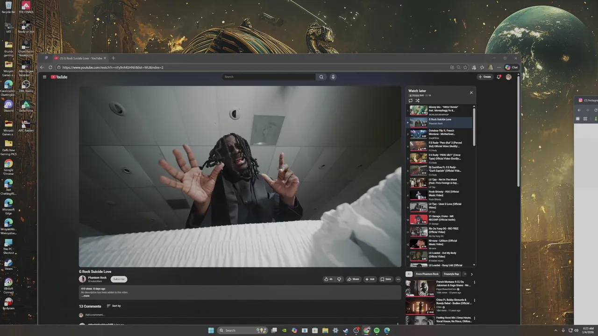Open the Windows Start button
Viewport: 598px width, 336px height.
(x=211, y=330)
